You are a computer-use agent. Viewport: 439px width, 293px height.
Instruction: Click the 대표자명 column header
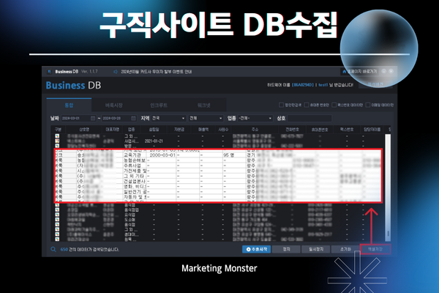[112, 130]
